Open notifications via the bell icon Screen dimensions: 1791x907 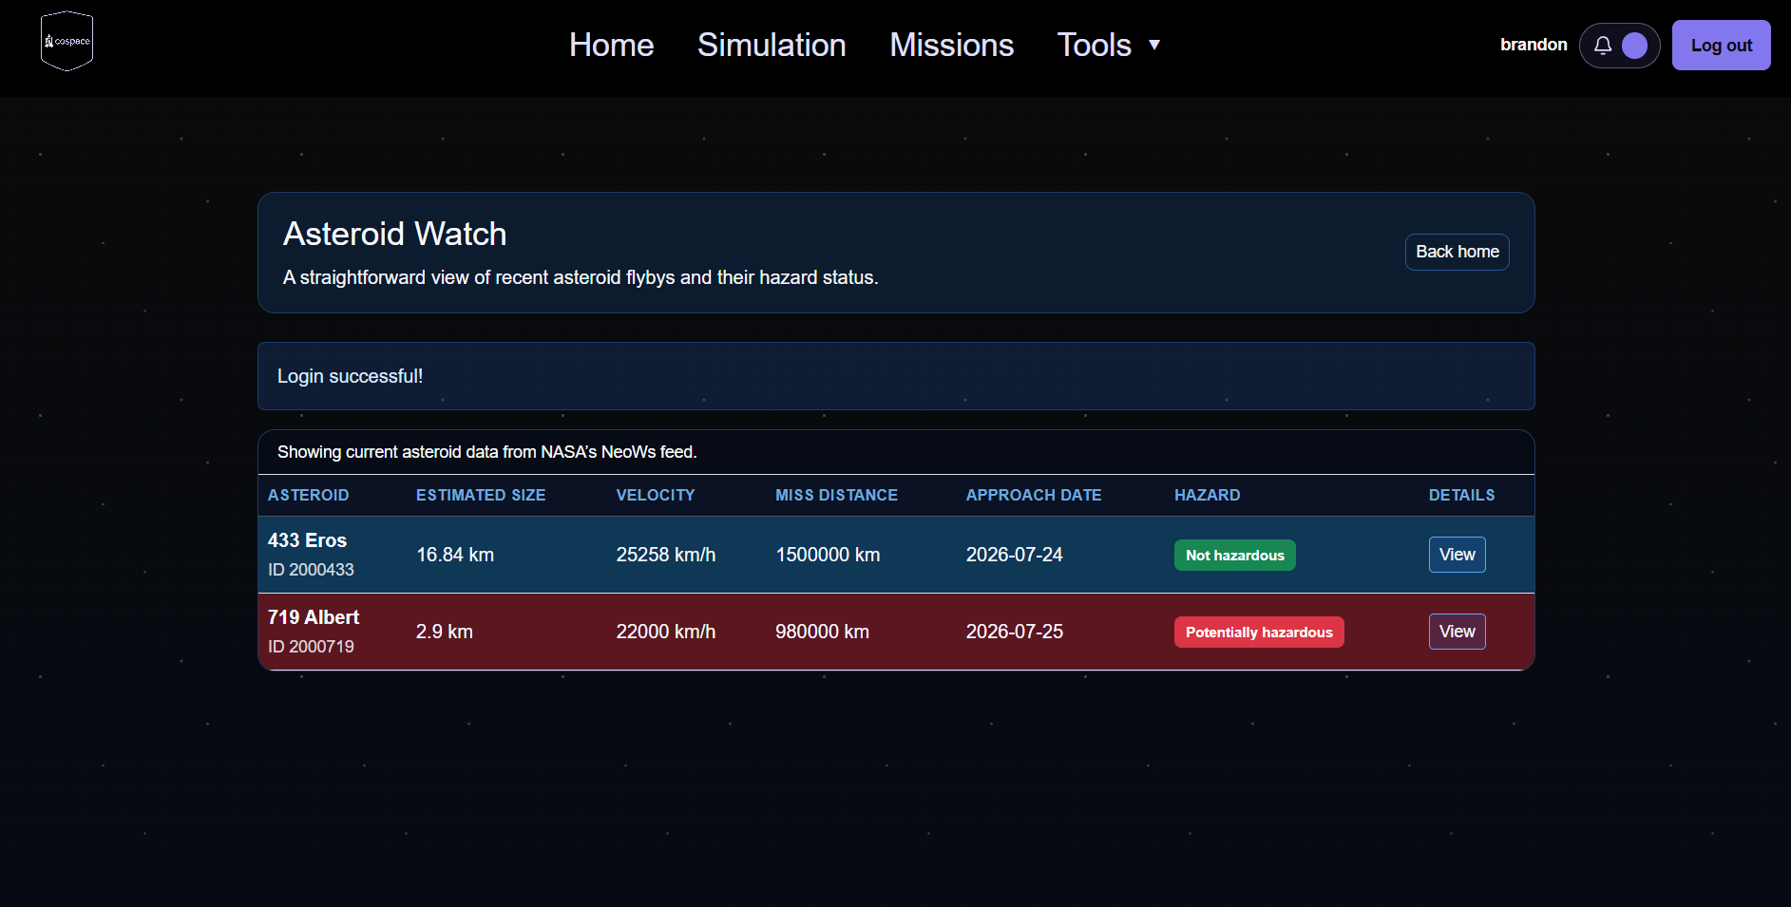1603,46
